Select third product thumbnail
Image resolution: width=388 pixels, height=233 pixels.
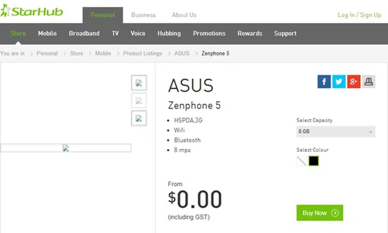139,118
